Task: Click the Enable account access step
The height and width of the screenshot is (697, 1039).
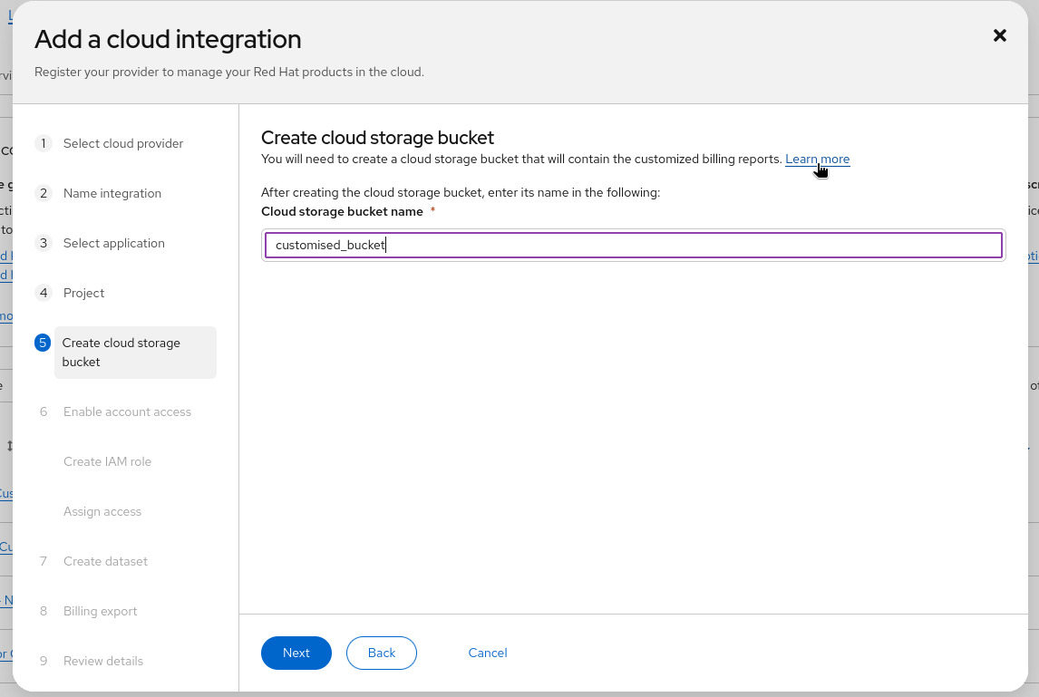Action: pyautogui.click(x=127, y=411)
